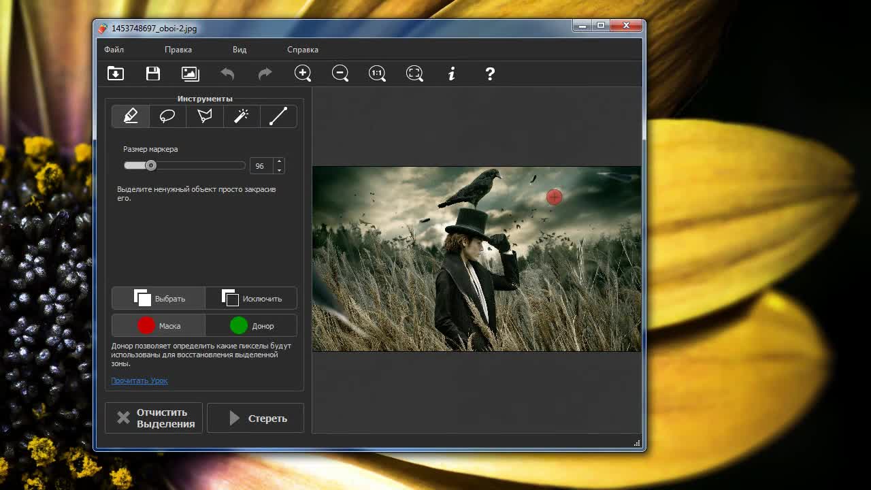Open the Справка menu
871x490 pixels.
point(303,50)
